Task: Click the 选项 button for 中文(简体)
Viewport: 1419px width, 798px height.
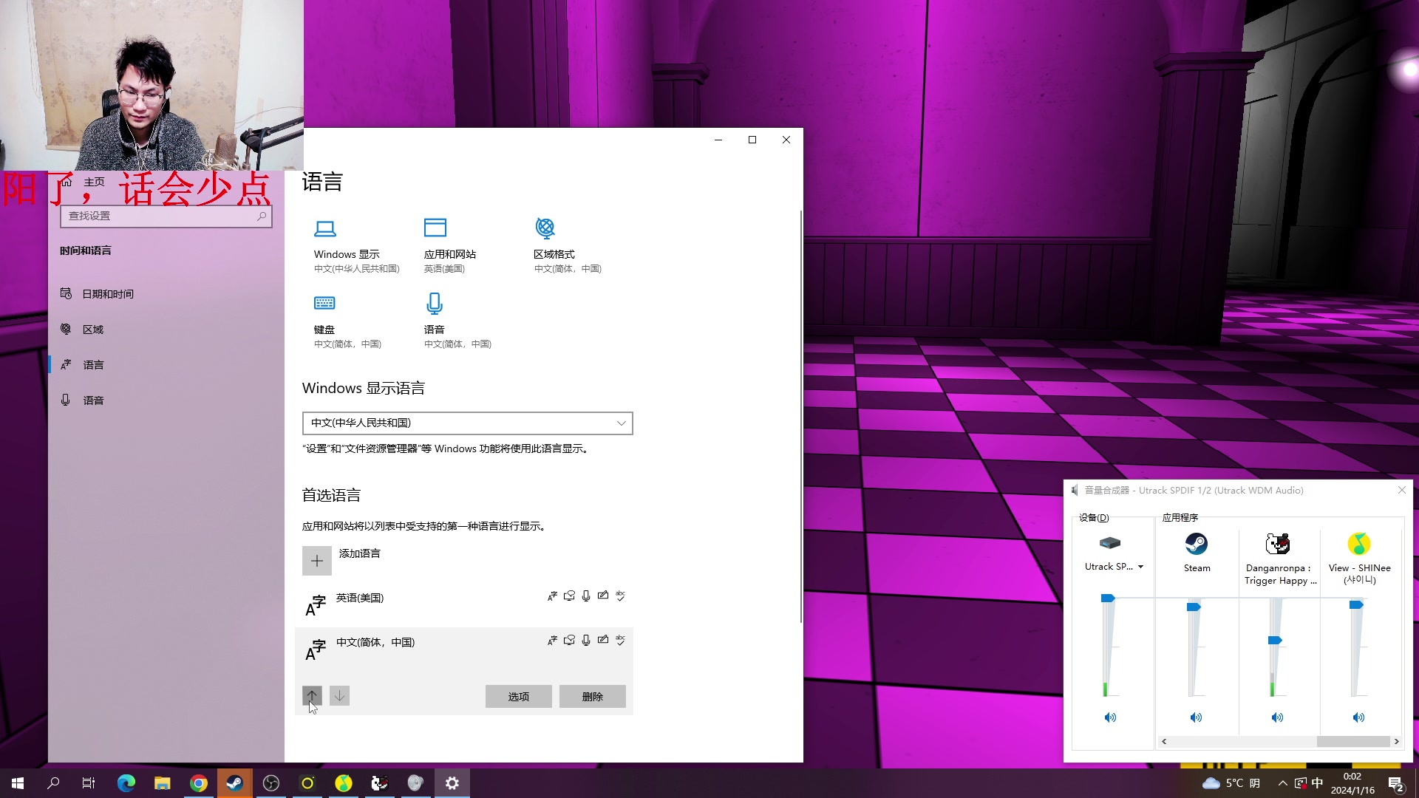Action: click(518, 696)
